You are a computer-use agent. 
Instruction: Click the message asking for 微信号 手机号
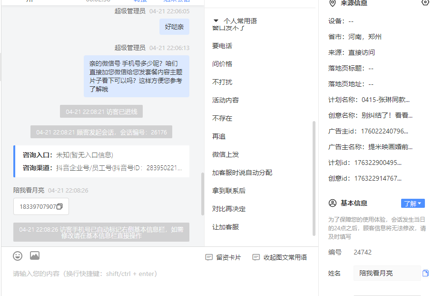point(137,76)
